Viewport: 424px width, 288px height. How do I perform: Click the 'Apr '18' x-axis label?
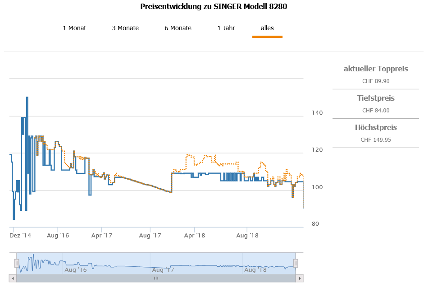195,235
